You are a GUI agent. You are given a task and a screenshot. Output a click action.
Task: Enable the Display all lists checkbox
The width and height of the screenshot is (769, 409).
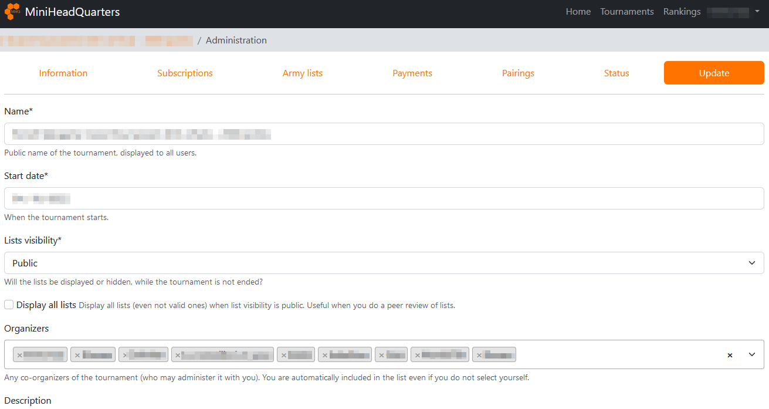(x=9, y=305)
